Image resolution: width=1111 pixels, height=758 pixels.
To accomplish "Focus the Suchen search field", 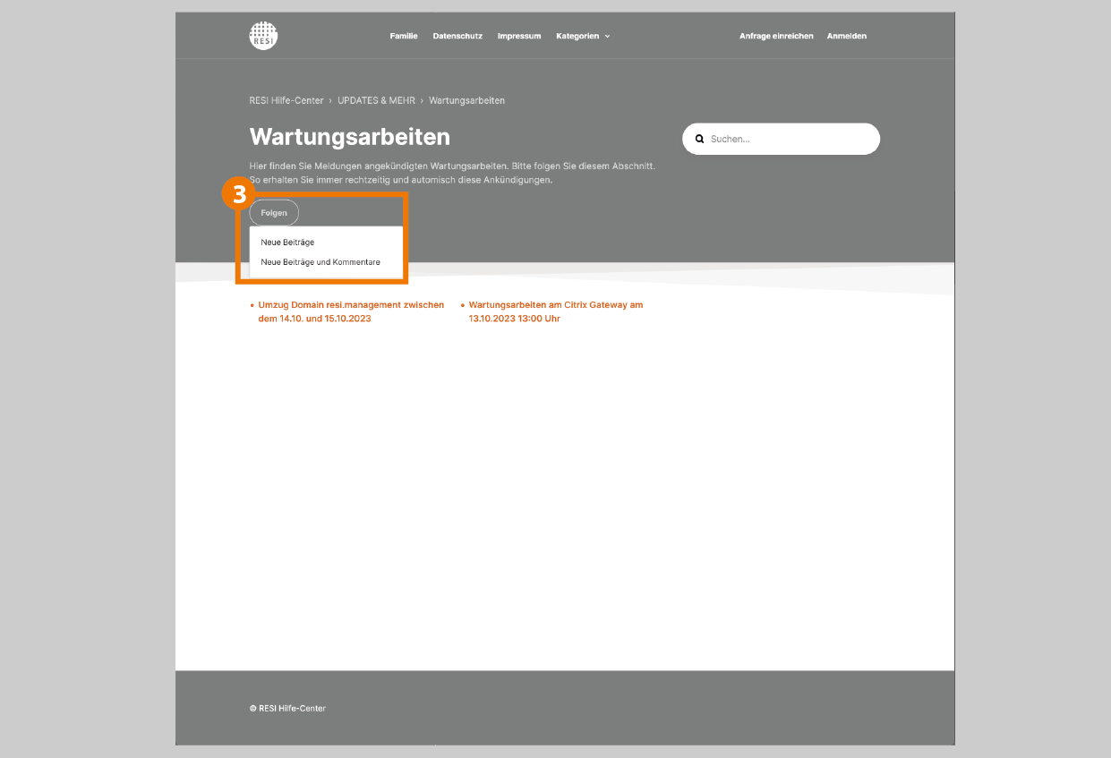I will pyautogui.click(x=788, y=140).
